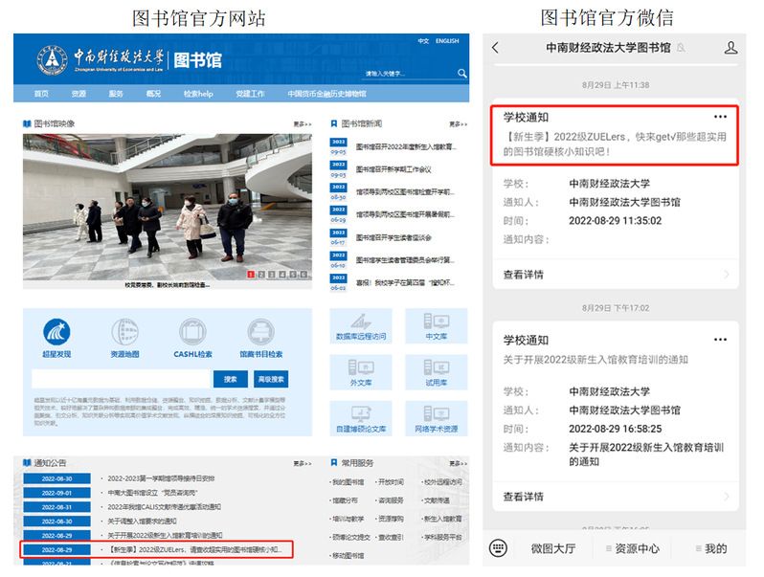The height and width of the screenshot is (577, 764).
Task: Select the 馆藏书目检索 icon
Action: coord(260,332)
